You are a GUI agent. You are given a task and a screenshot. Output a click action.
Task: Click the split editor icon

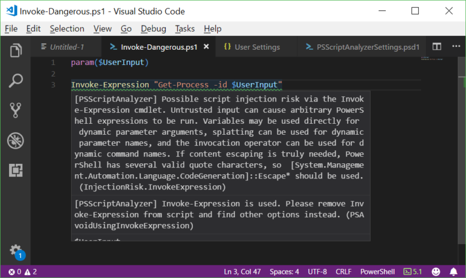pos(436,47)
